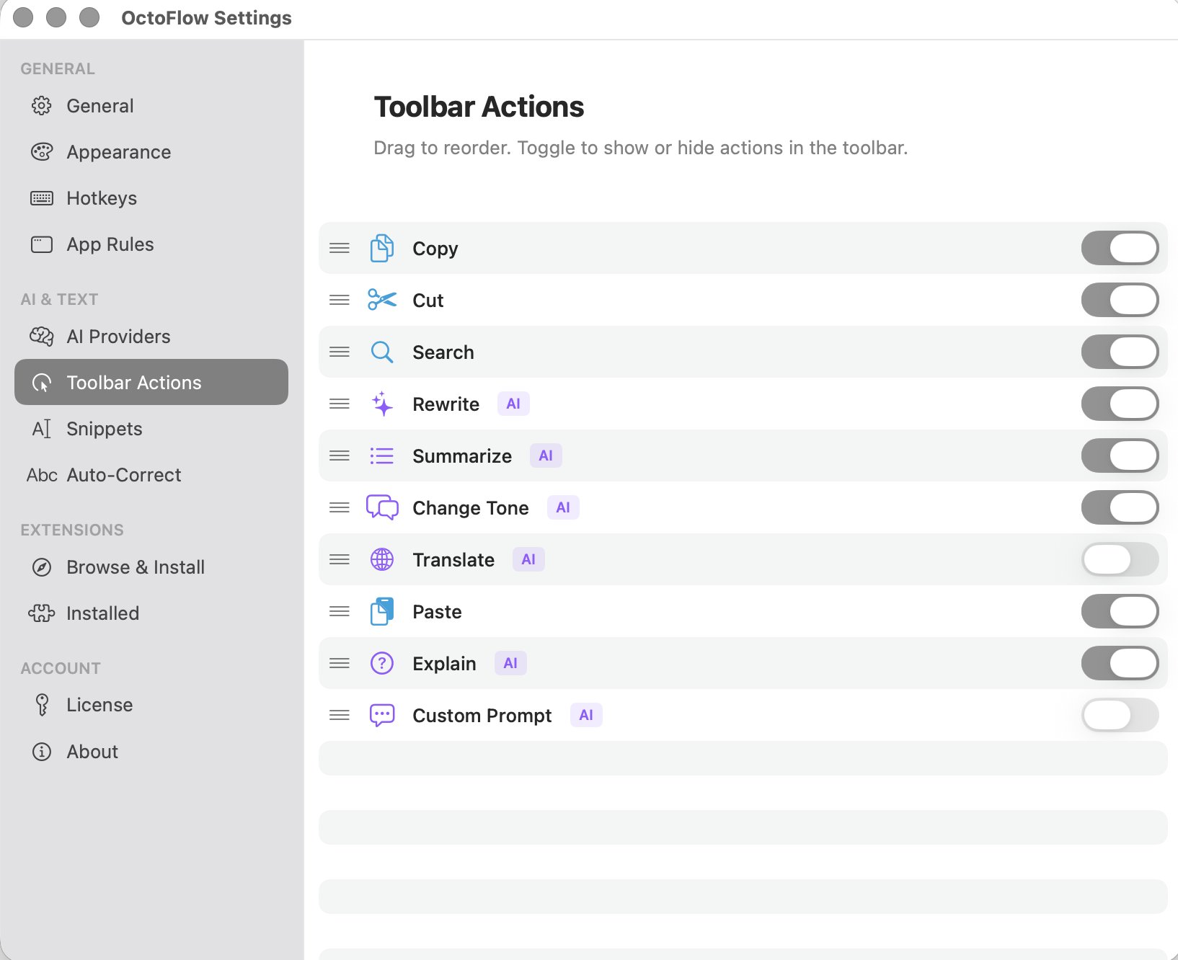
Task: Go to Appearance settings
Action: point(151,152)
